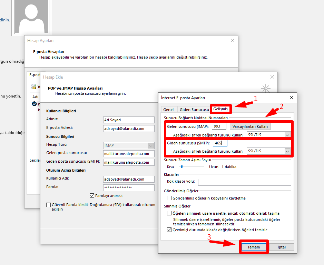Click the wizard cursor icon in Hesap Ekle

(x=265, y=89)
